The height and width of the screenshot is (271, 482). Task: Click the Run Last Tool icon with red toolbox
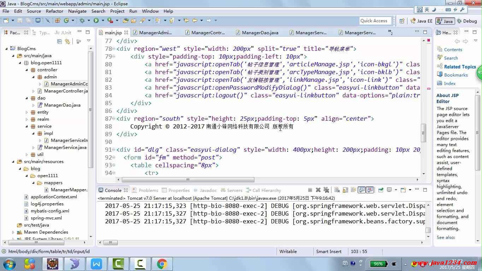coord(110,20)
